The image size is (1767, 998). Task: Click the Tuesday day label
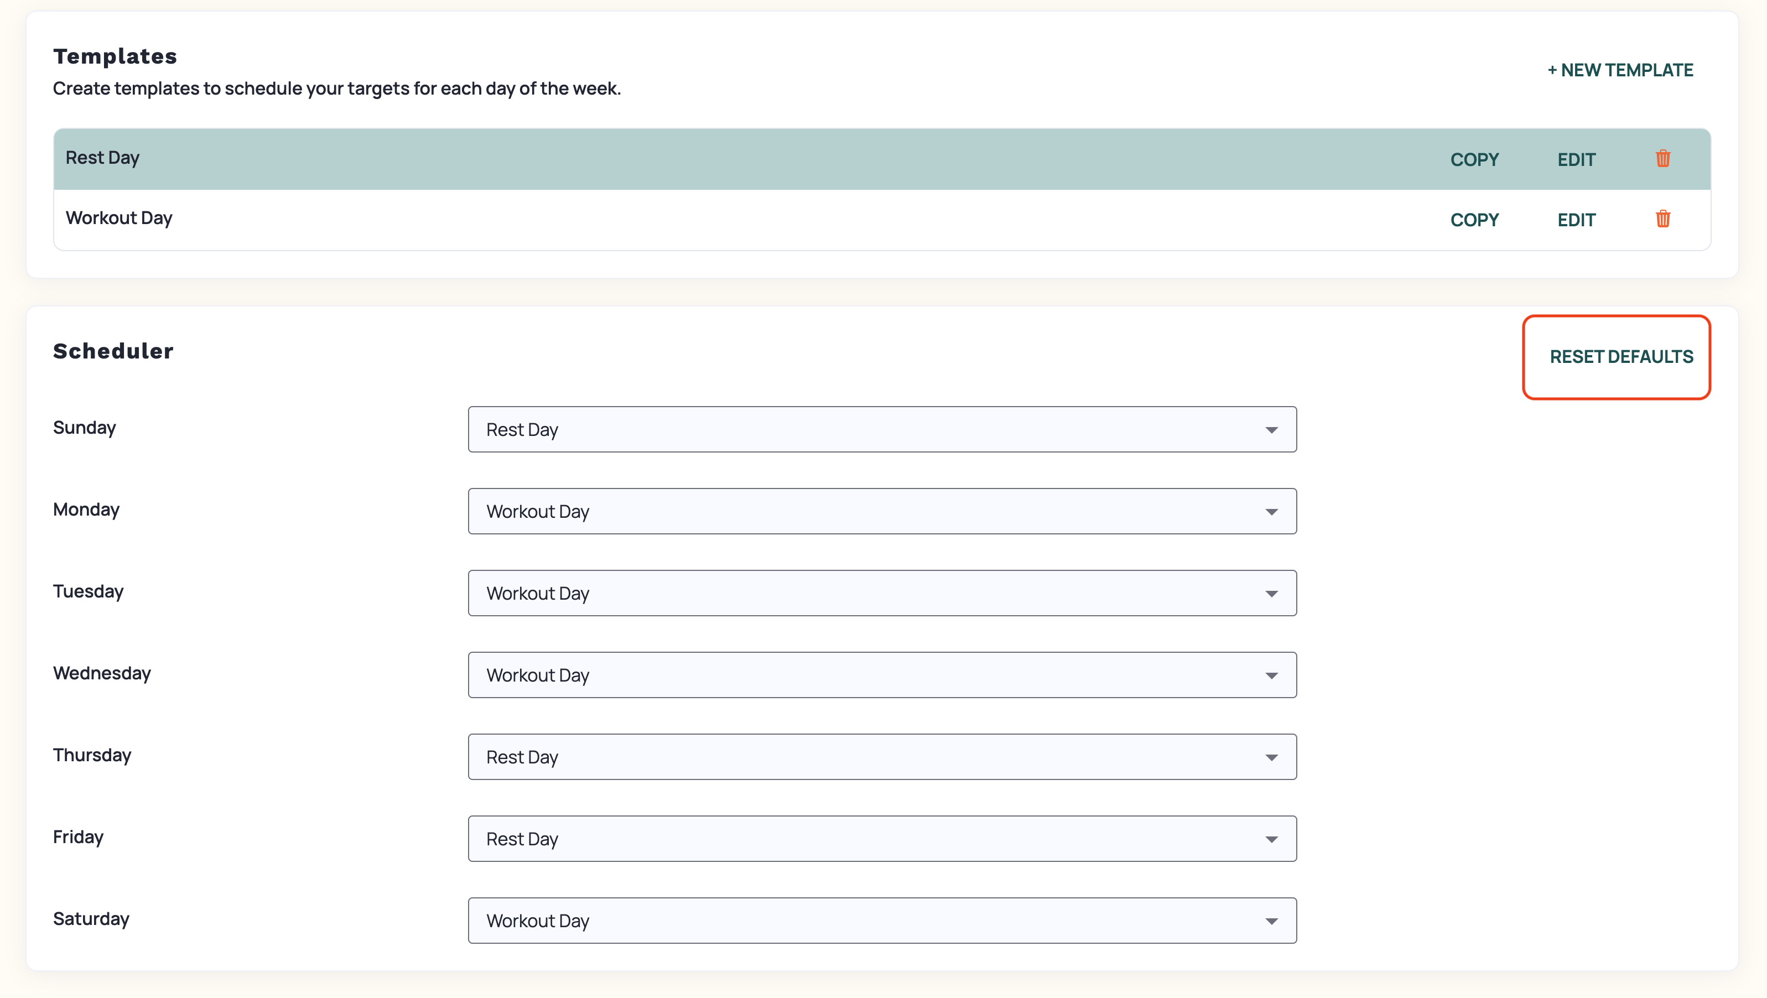pos(89,591)
